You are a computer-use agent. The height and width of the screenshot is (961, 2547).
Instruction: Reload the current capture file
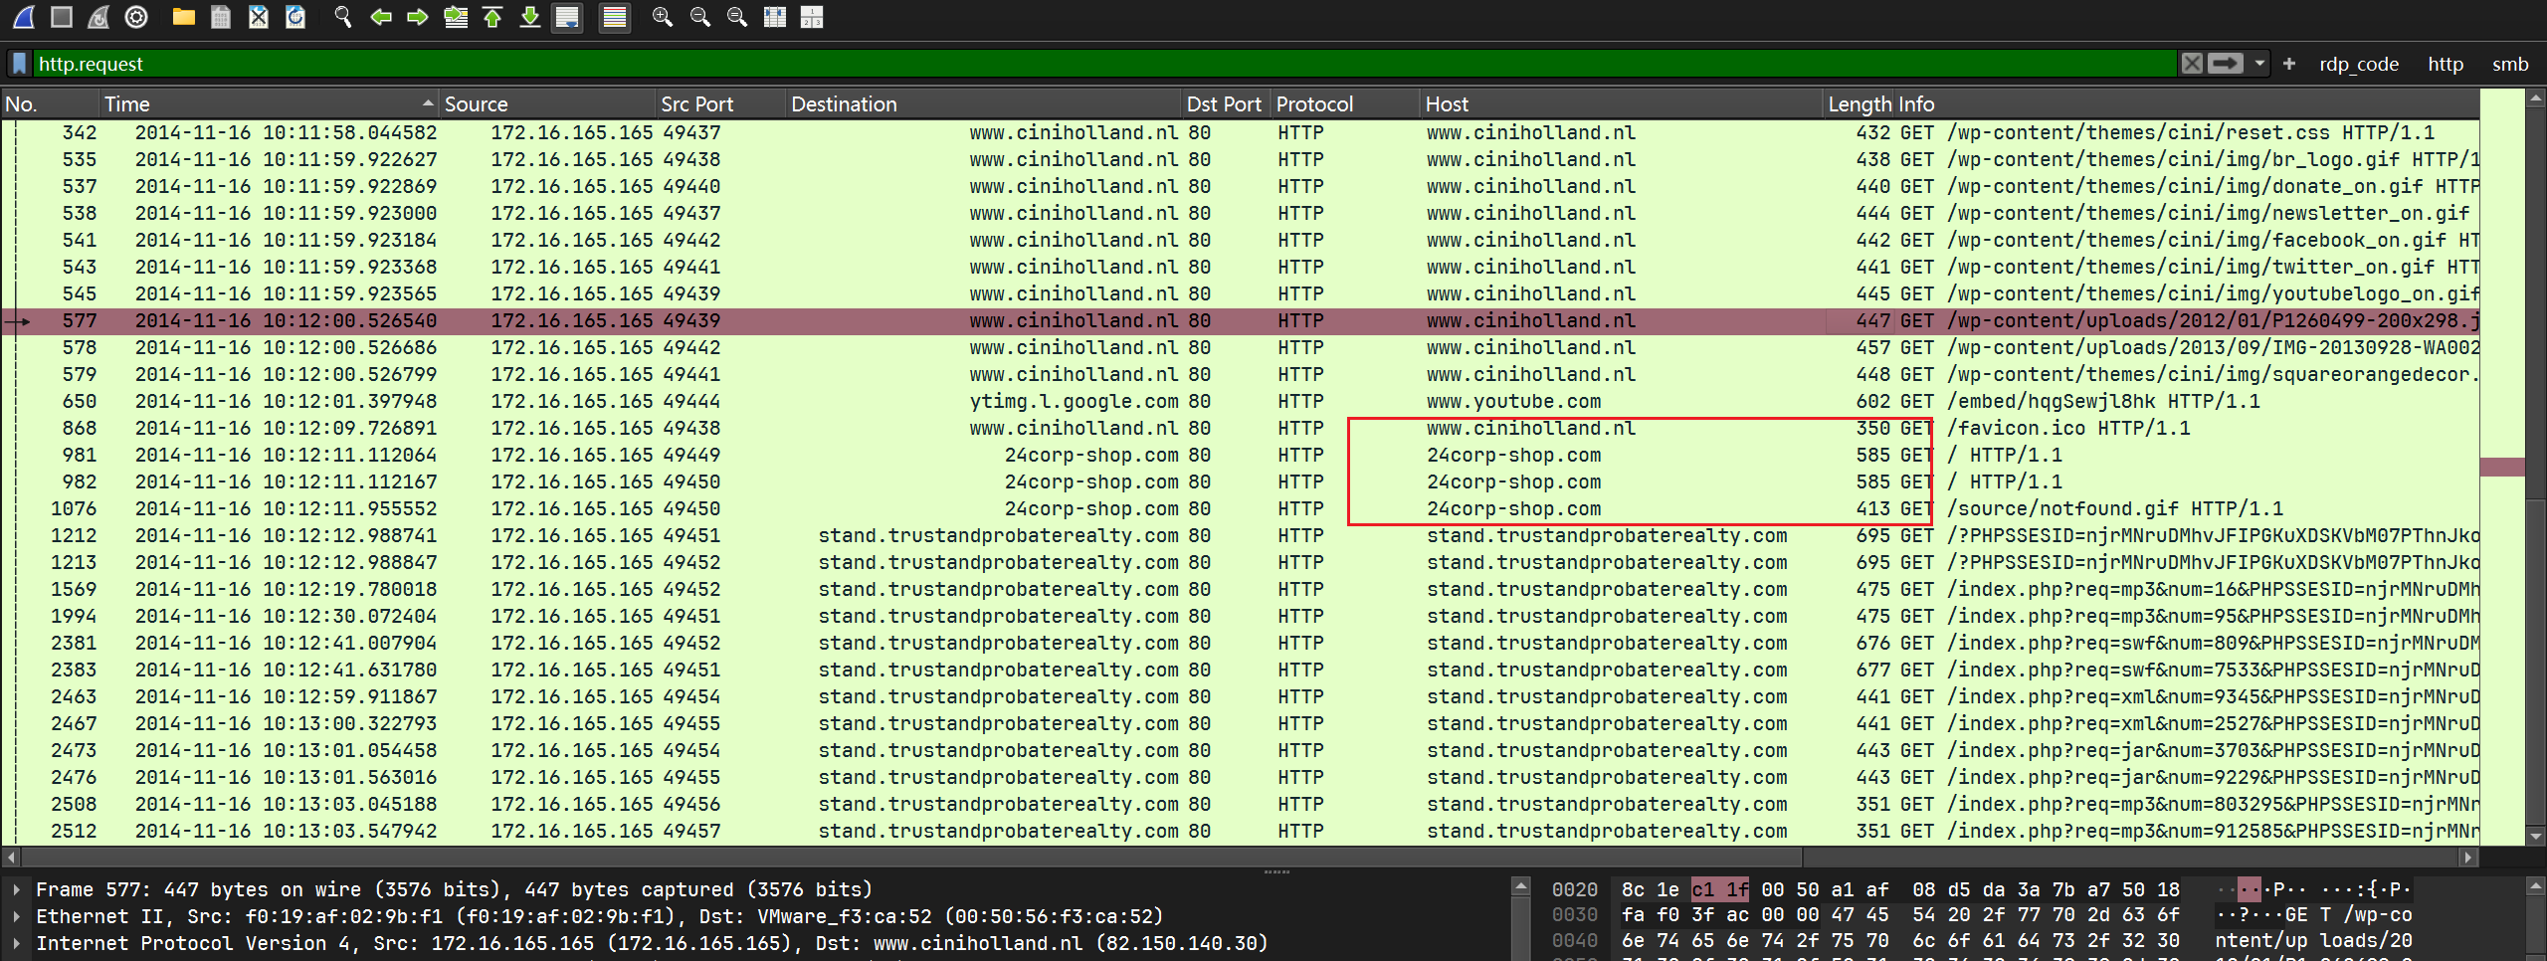tap(295, 17)
